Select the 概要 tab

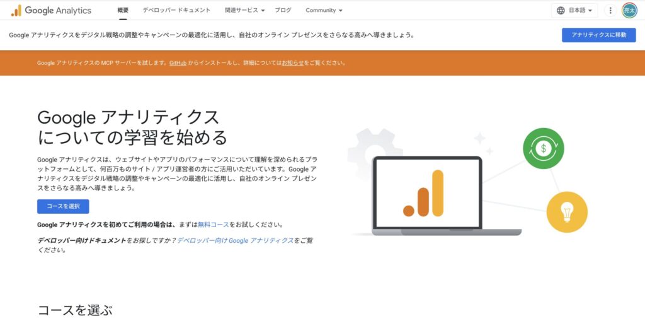click(x=123, y=10)
